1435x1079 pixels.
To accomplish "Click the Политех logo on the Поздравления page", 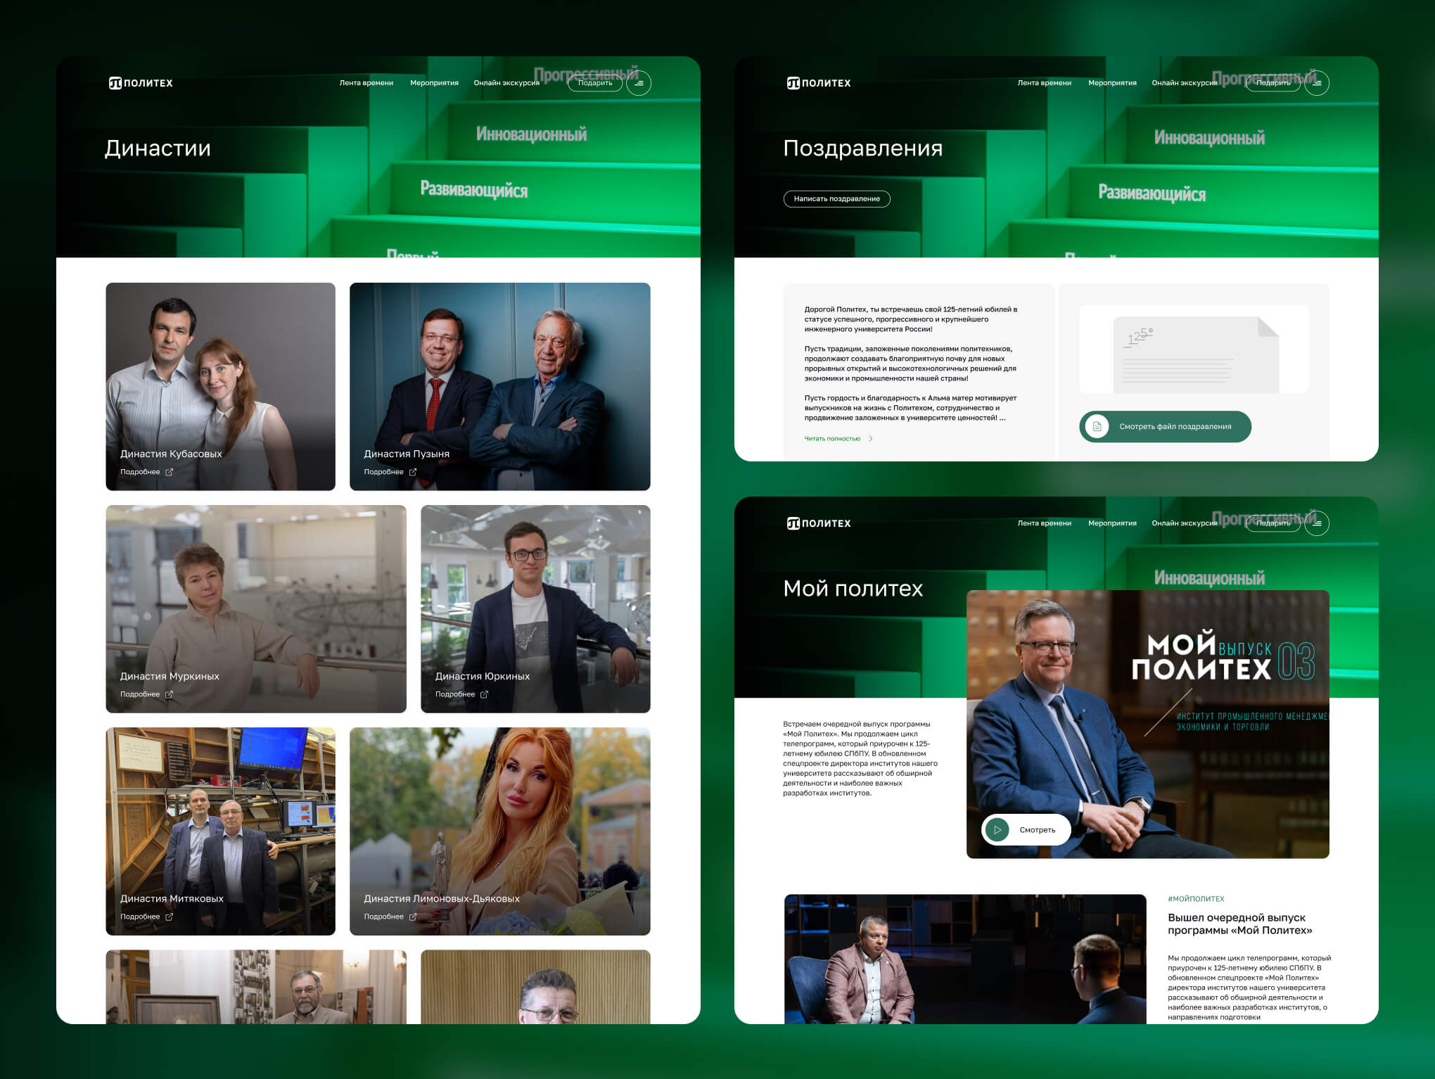I will tap(819, 83).
